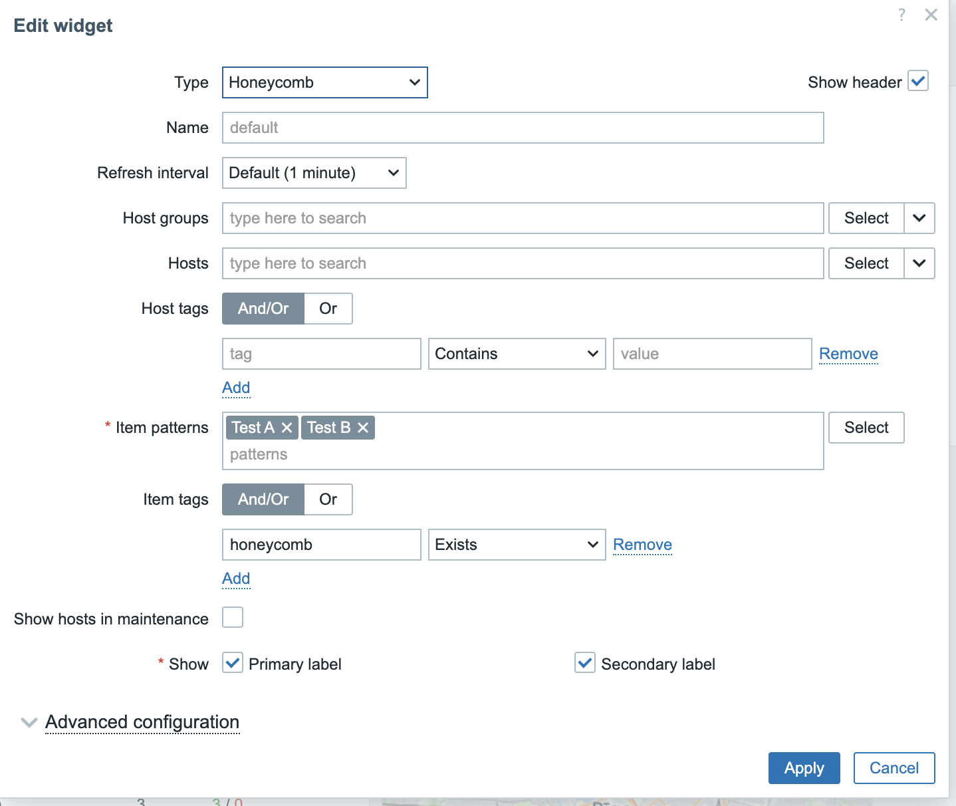
Task: Uncheck the Primary label checkbox
Action: coord(233,663)
